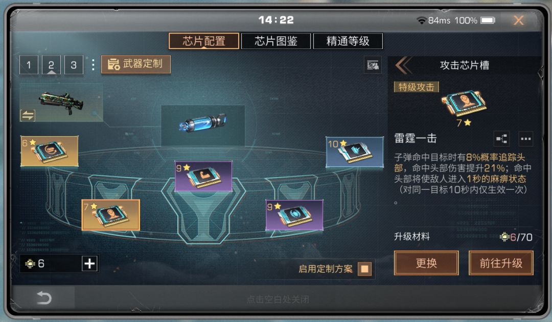552x322 pixels.
Task: Open the vertical three-dot preset menu
Action: (x=93, y=65)
